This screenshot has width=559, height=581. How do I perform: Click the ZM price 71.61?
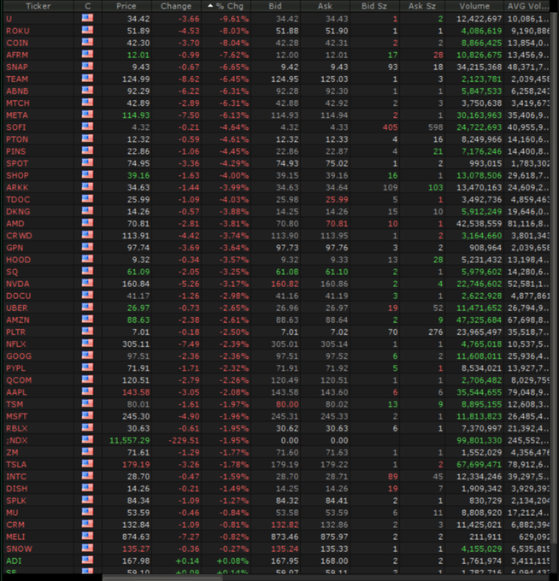pos(138,453)
